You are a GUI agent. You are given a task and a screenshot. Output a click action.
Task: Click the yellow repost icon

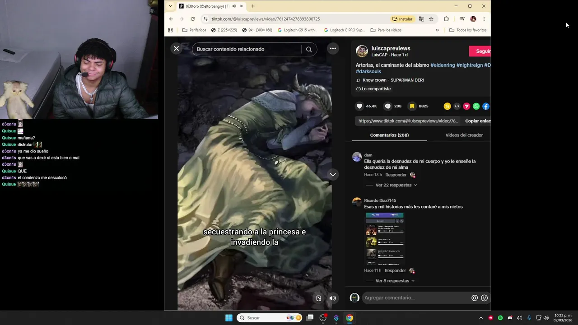tap(447, 106)
